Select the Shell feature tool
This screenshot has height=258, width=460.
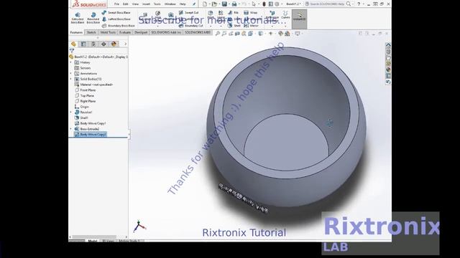pyautogui.click(x=234, y=26)
